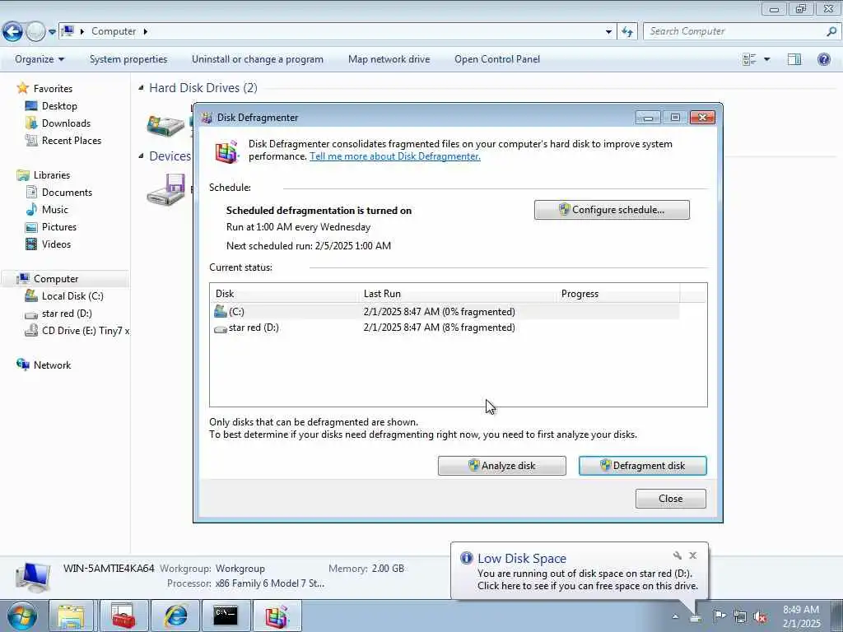The height and width of the screenshot is (632, 843).
Task: Open the Videos library
Action: coord(56,244)
